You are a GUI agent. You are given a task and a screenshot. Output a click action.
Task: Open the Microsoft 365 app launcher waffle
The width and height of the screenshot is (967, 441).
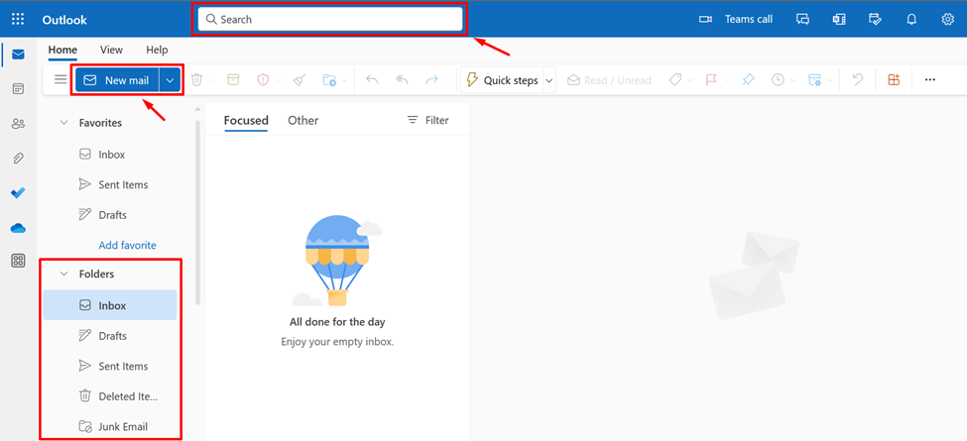tap(18, 19)
